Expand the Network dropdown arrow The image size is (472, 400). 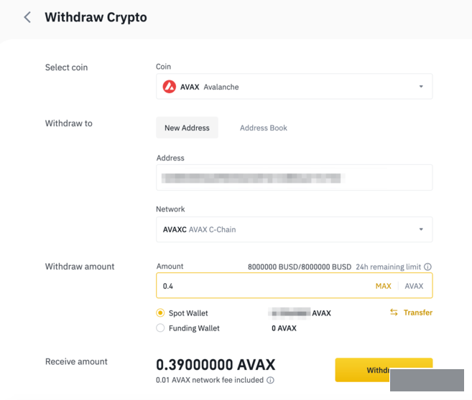pos(421,229)
